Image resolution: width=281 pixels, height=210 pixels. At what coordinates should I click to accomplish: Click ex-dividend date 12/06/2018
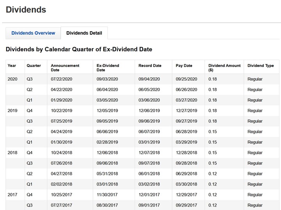(x=107, y=152)
